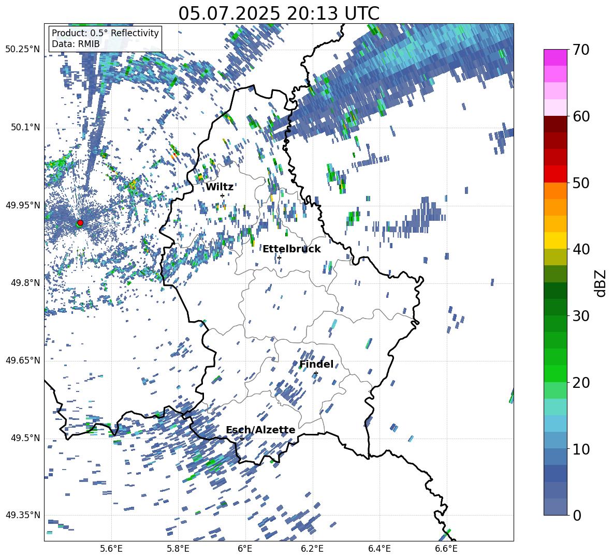Click the red radar site marker dot
The height and width of the screenshot is (559, 613).
(80, 223)
